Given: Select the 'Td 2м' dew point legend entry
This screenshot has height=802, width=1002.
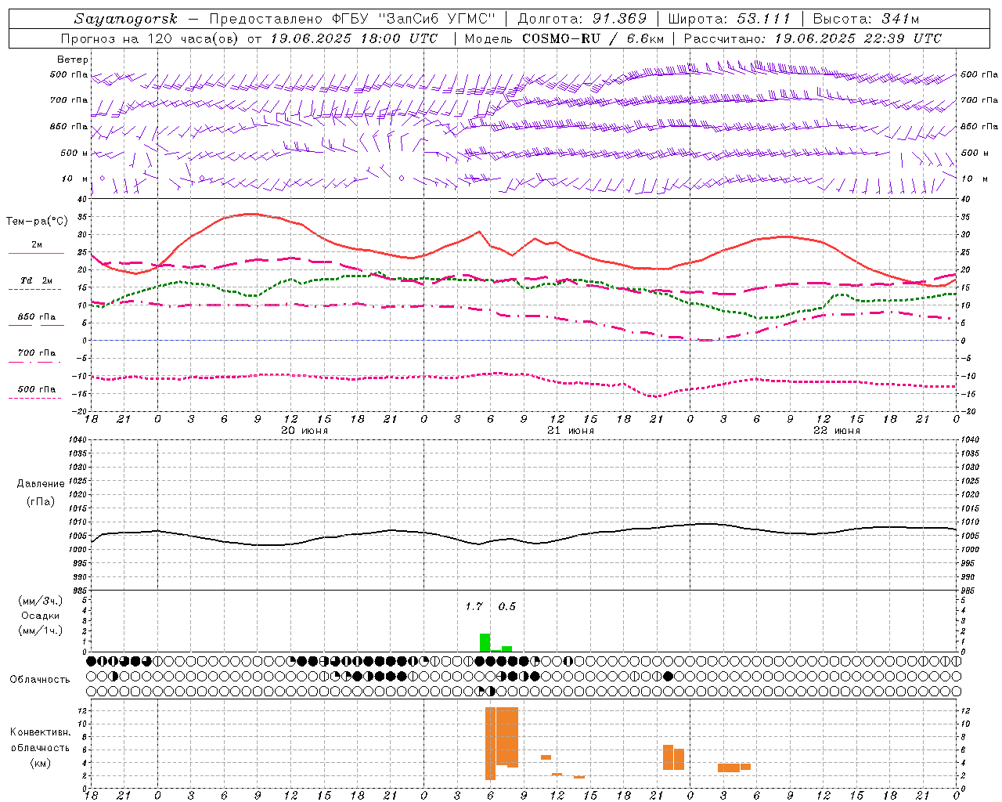Looking at the screenshot, I should point(36,280).
